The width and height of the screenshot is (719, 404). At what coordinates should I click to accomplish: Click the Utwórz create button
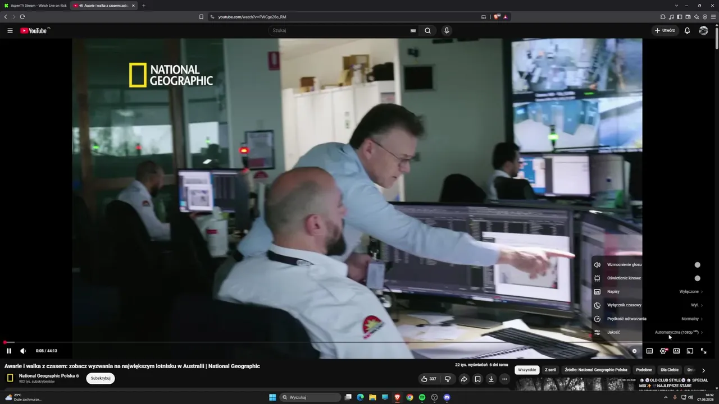pyautogui.click(x=665, y=31)
